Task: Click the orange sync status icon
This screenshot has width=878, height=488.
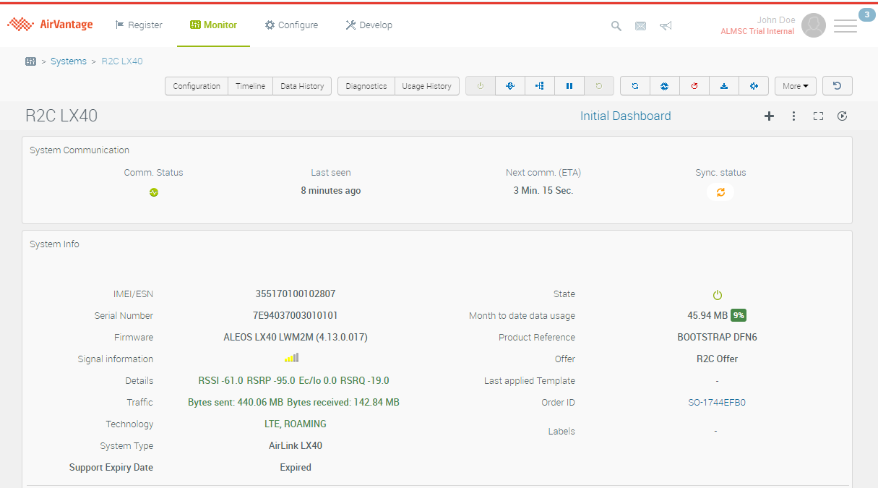Action: click(720, 192)
